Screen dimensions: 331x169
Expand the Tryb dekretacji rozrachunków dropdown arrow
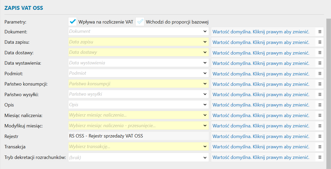pos(205,157)
